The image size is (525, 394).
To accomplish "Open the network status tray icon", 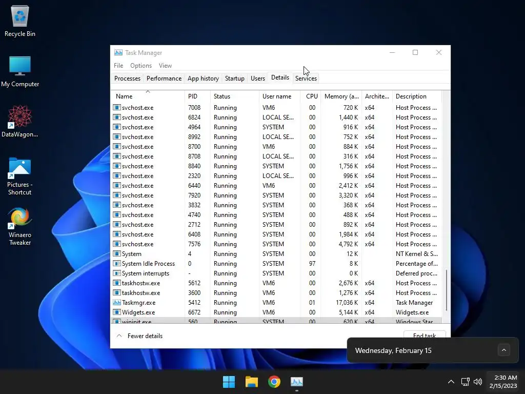I will click(x=465, y=382).
